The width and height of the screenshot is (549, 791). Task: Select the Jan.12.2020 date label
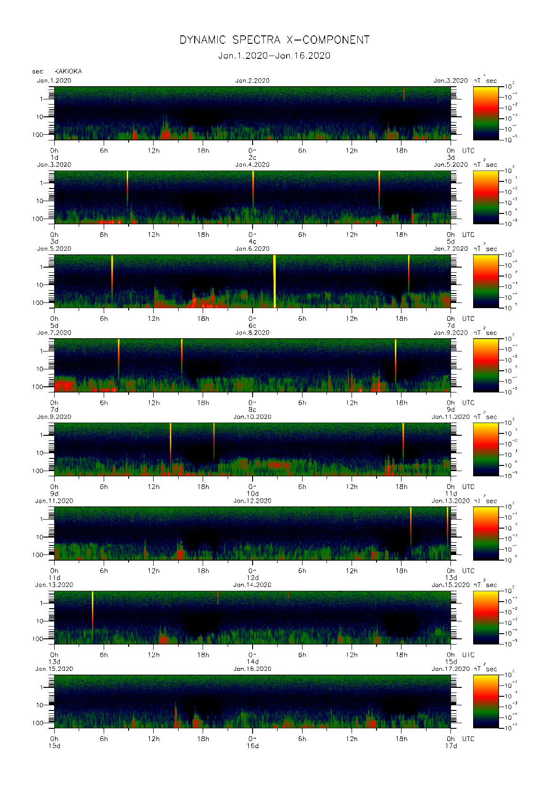tap(253, 501)
